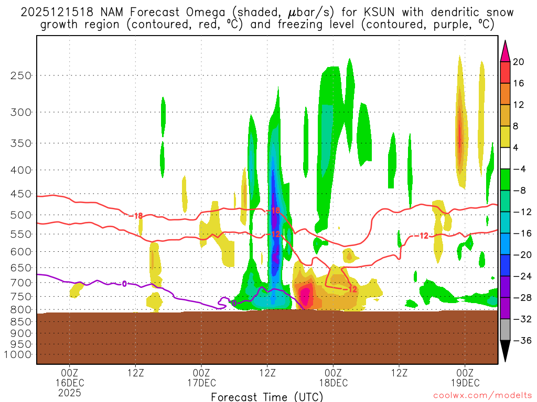Click 12Z label between 18DEC and 19DEC

pos(399,373)
